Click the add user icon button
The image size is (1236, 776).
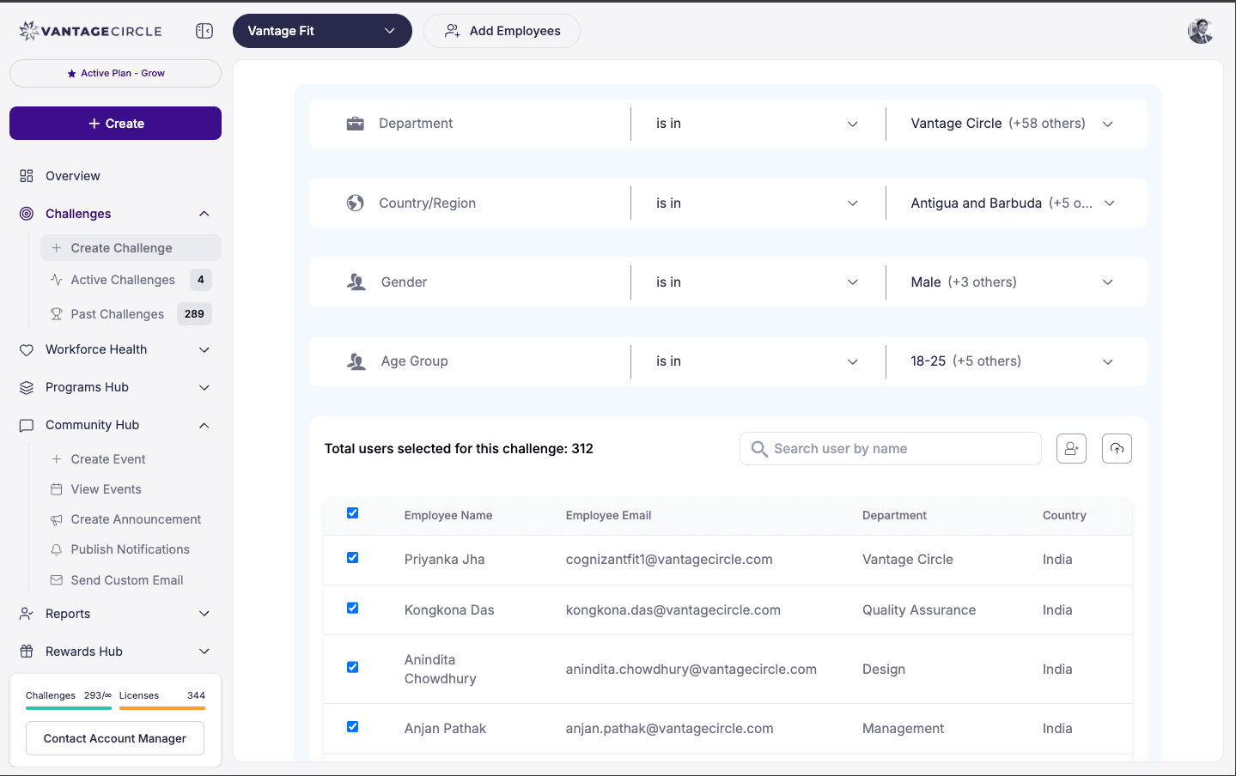pos(1071,448)
